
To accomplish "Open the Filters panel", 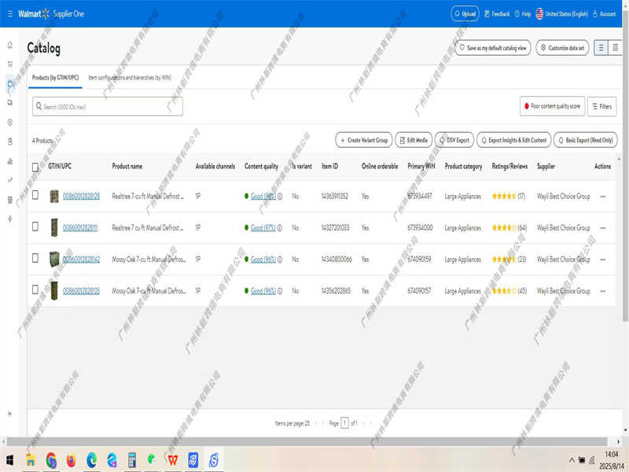I will 601,106.
